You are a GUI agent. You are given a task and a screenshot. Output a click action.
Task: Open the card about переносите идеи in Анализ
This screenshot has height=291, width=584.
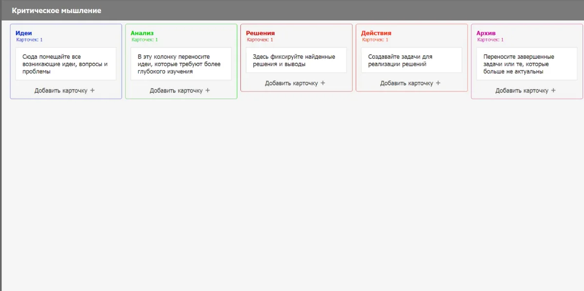181,64
